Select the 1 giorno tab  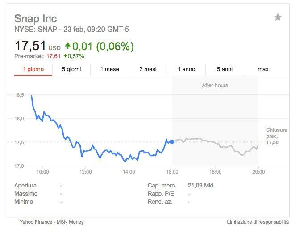[33, 69]
